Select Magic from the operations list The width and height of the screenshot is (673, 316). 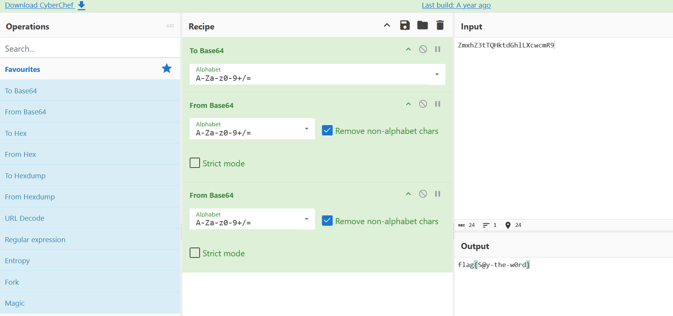15,303
